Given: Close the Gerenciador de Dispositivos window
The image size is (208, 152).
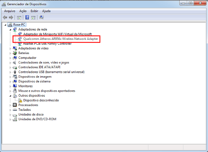Looking at the screenshot, I should (200, 3).
